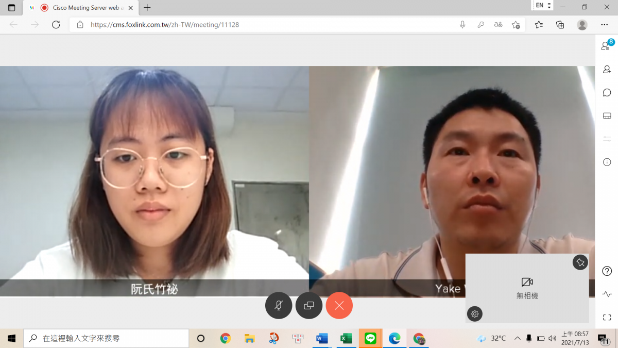Click the add participant icon

[607, 70]
